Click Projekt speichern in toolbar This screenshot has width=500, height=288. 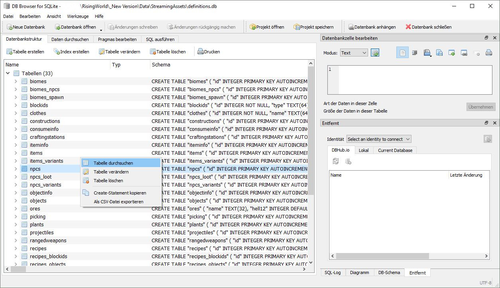(313, 27)
